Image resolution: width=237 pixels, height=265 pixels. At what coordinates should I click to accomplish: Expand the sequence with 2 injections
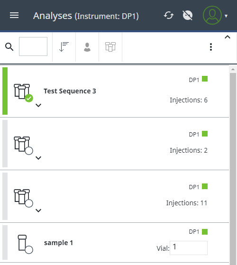pos(38,158)
